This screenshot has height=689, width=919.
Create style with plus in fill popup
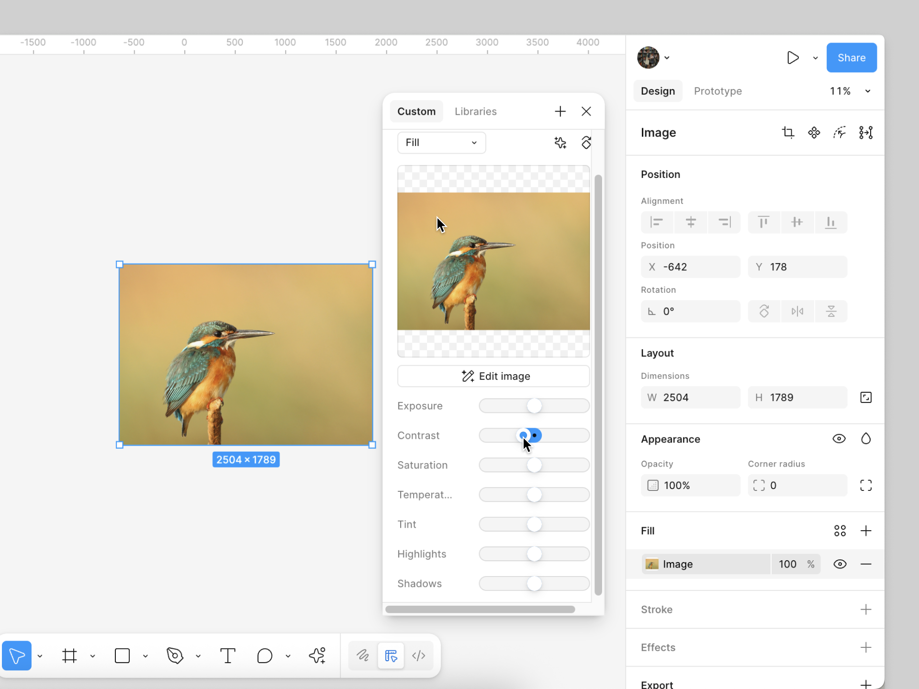tap(560, 111)
